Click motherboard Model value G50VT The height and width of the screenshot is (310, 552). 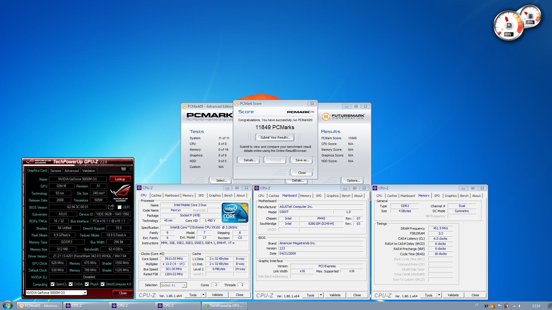(306, 212)
